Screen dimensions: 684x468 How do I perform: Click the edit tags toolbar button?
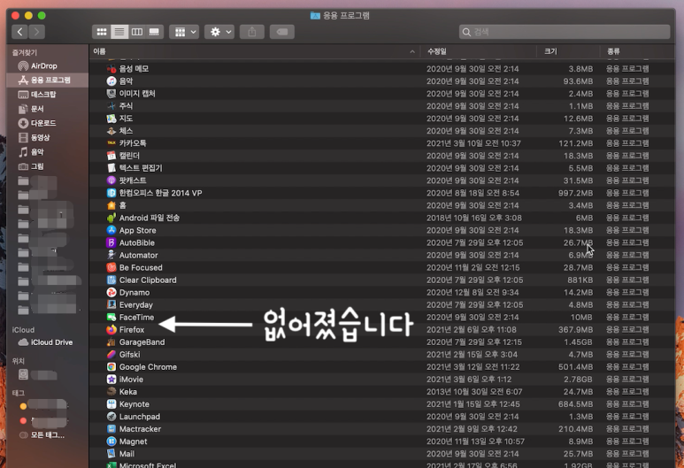click(x=281, y=32)
